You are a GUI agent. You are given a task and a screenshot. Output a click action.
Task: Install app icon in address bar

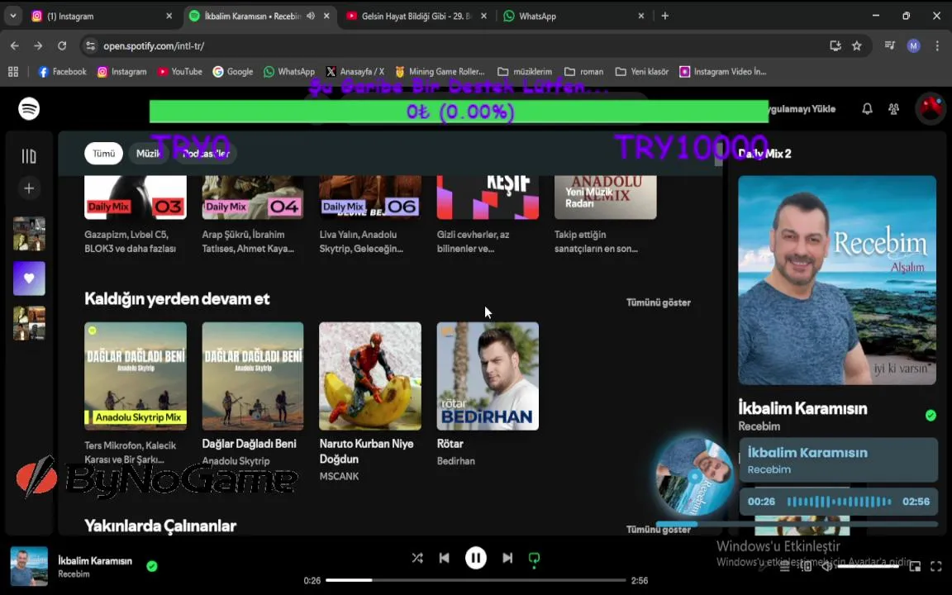(x=835, y=46)
